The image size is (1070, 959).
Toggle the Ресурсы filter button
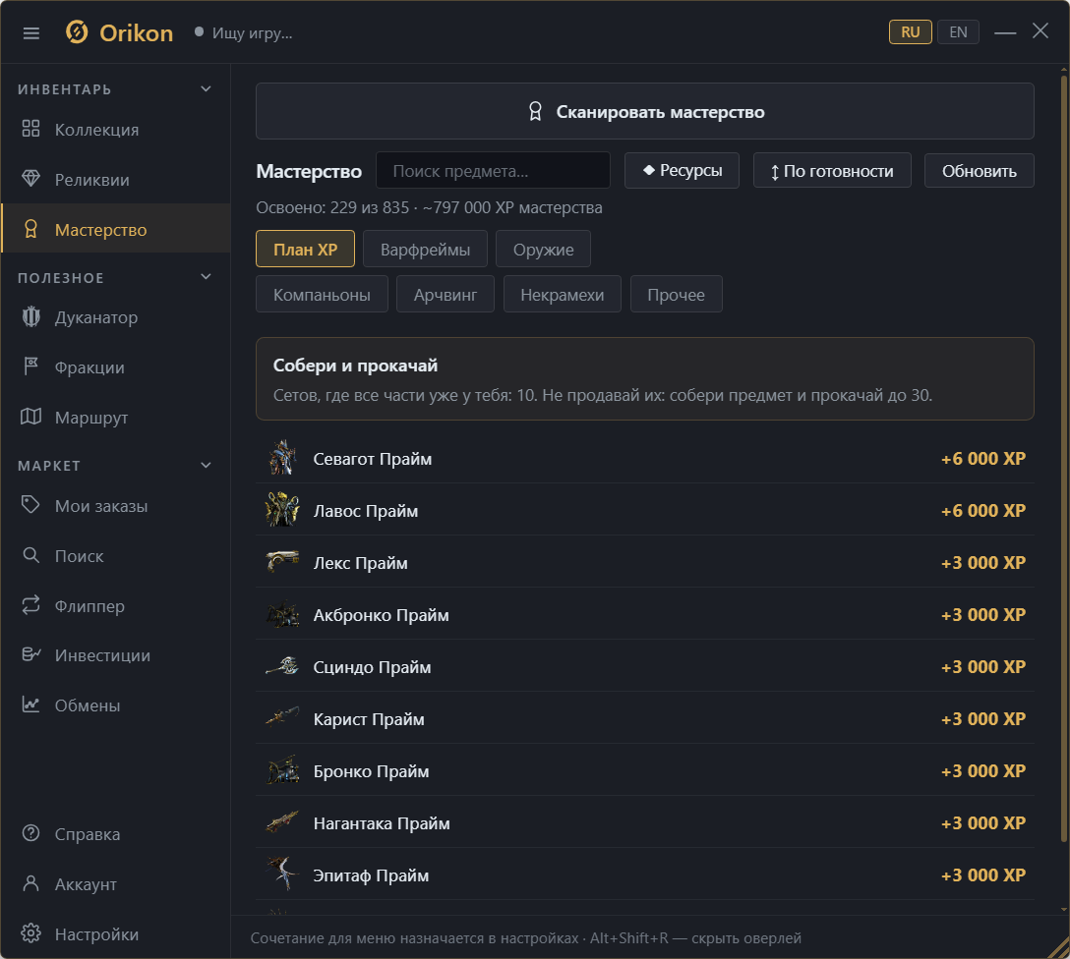click(682, 170)
